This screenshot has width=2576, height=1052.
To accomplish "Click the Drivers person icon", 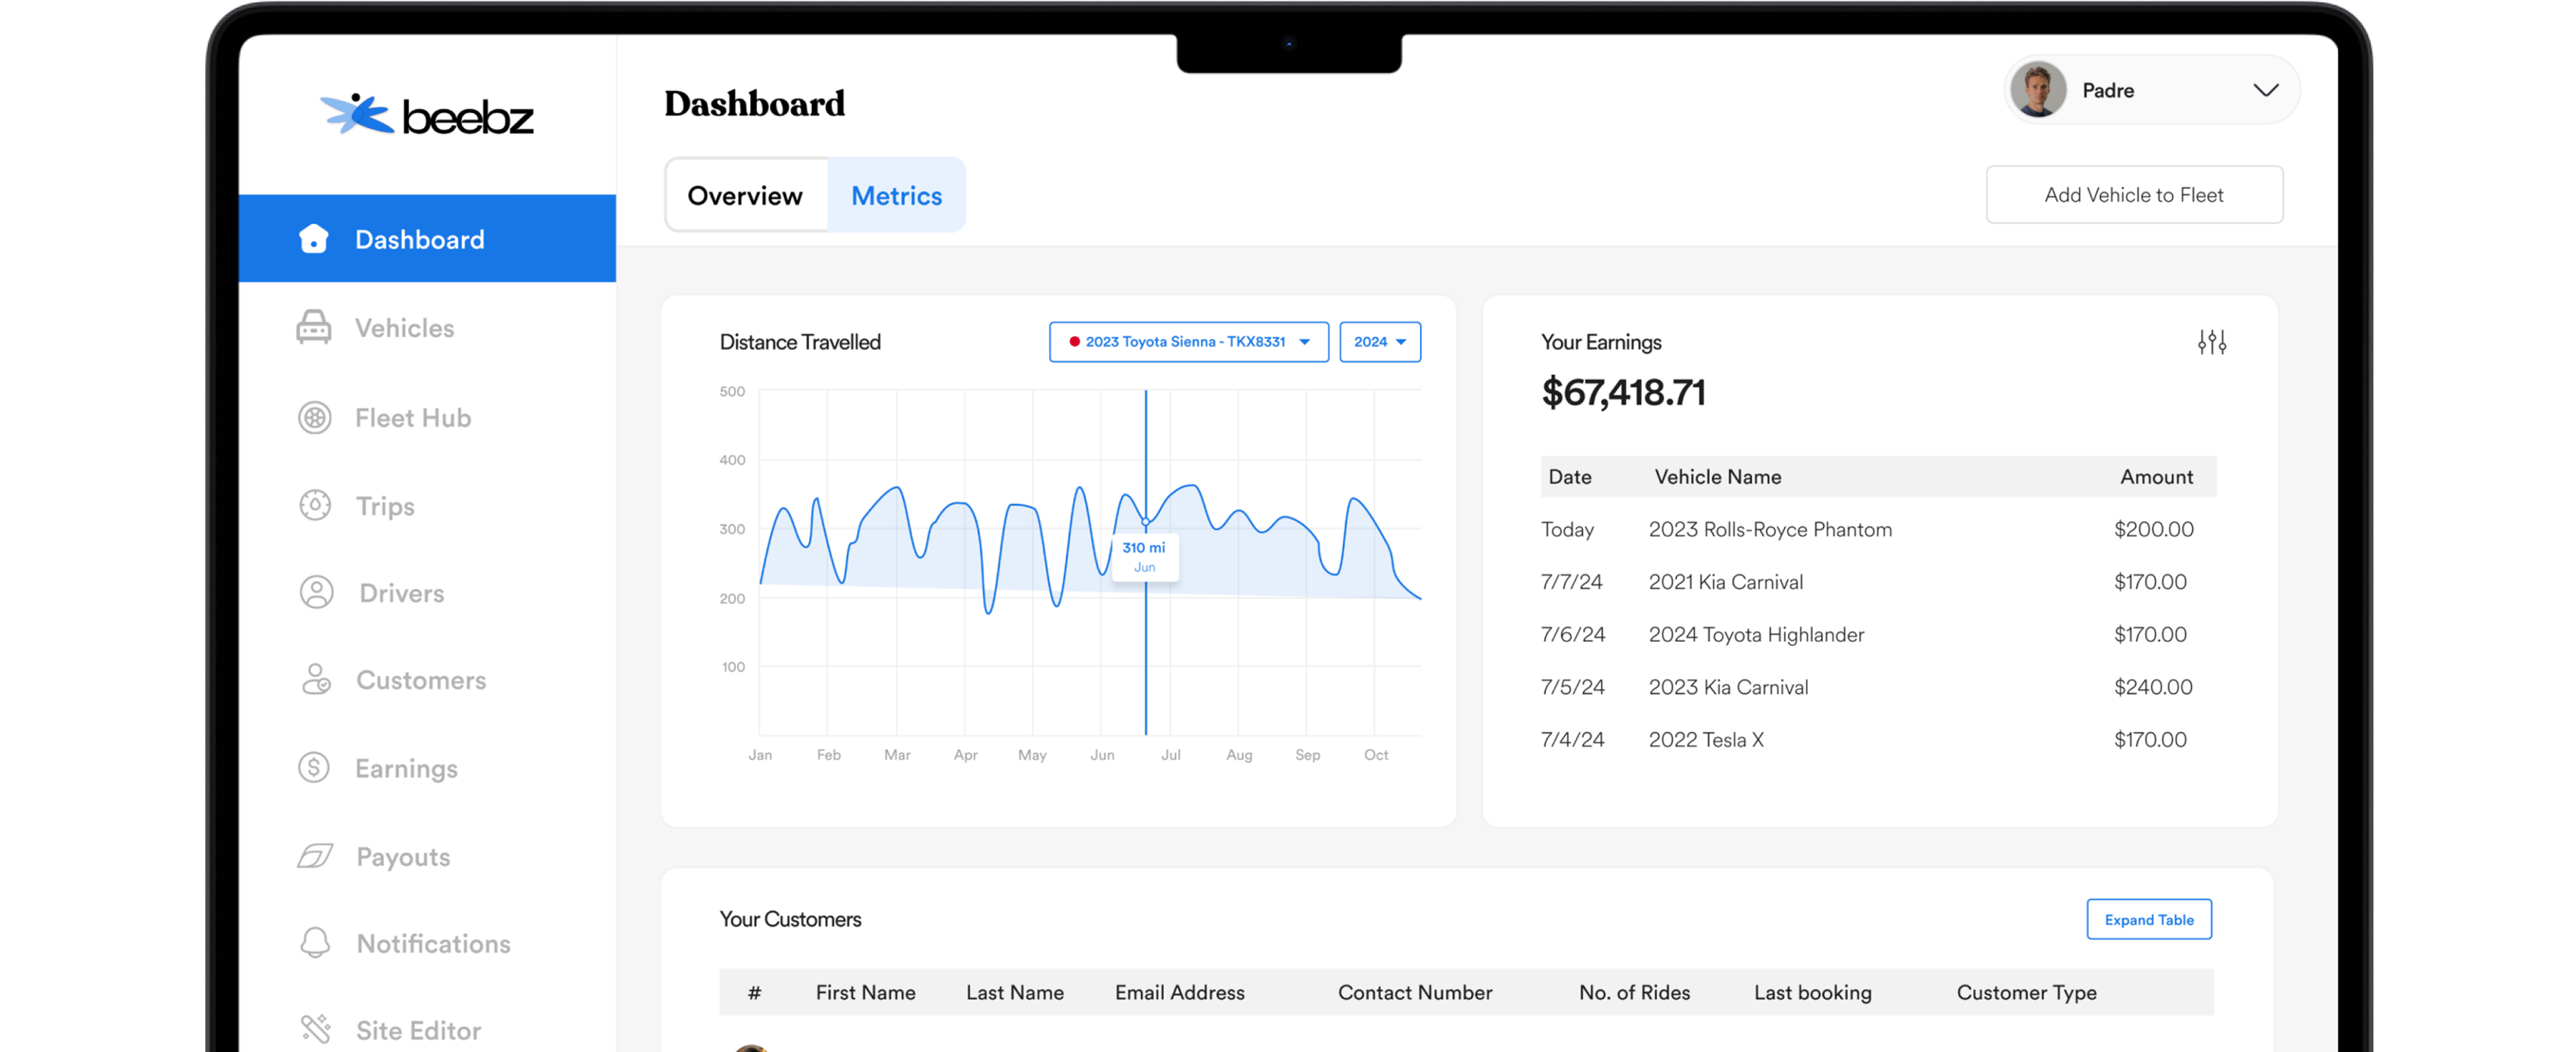I will (x=317, y=592).
